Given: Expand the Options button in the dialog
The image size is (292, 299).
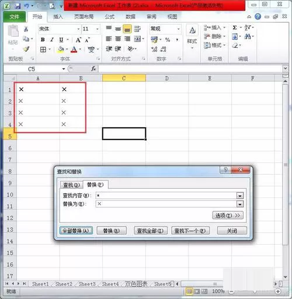Looking at the screenshot, I should pyautogui.click(x=228, y=215).
